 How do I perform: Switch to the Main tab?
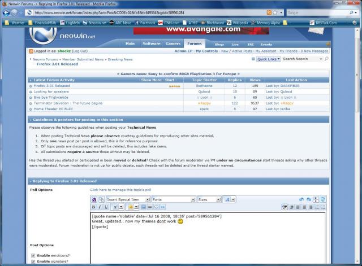click(x=130, y=43)
